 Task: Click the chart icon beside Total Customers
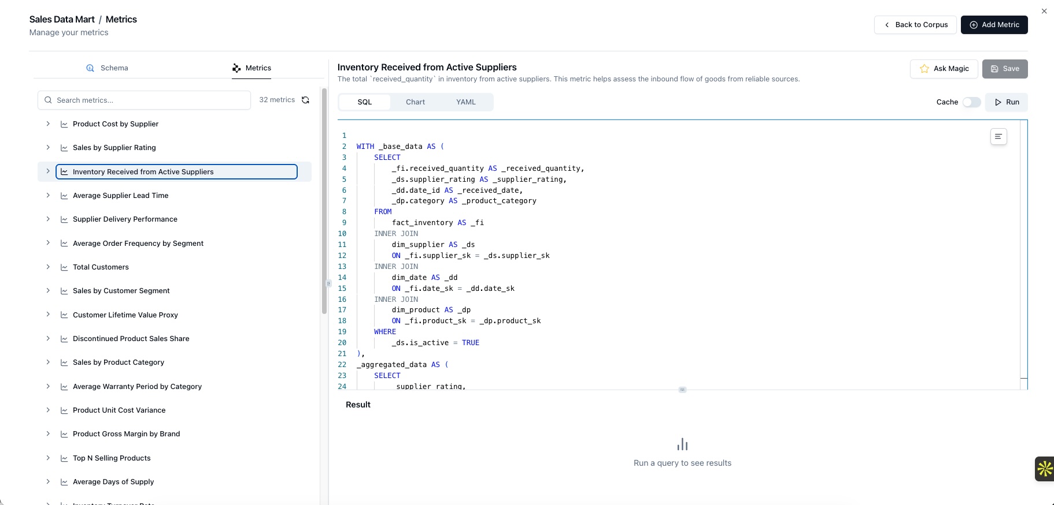64,267
